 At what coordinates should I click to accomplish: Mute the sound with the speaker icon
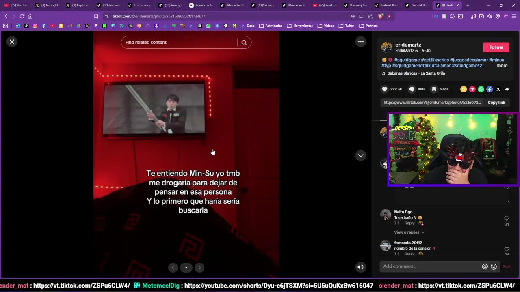click(360, 267)
